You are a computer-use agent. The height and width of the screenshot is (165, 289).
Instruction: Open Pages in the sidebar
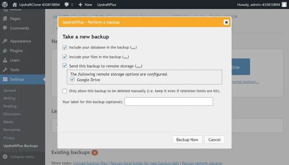(x=15, y=19)
